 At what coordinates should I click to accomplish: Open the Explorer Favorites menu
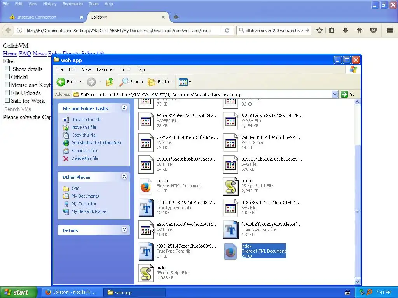pos(106,69)
